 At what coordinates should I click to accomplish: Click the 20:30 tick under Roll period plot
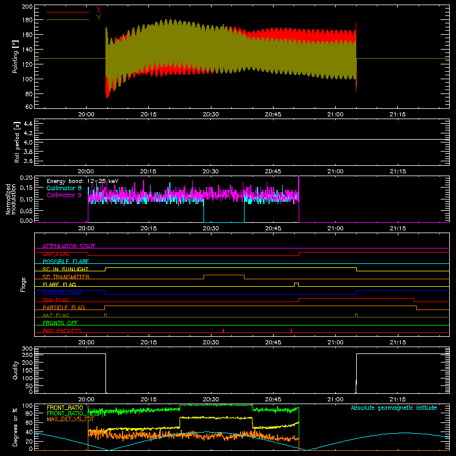pyautogui.click(x=210, y=172)
